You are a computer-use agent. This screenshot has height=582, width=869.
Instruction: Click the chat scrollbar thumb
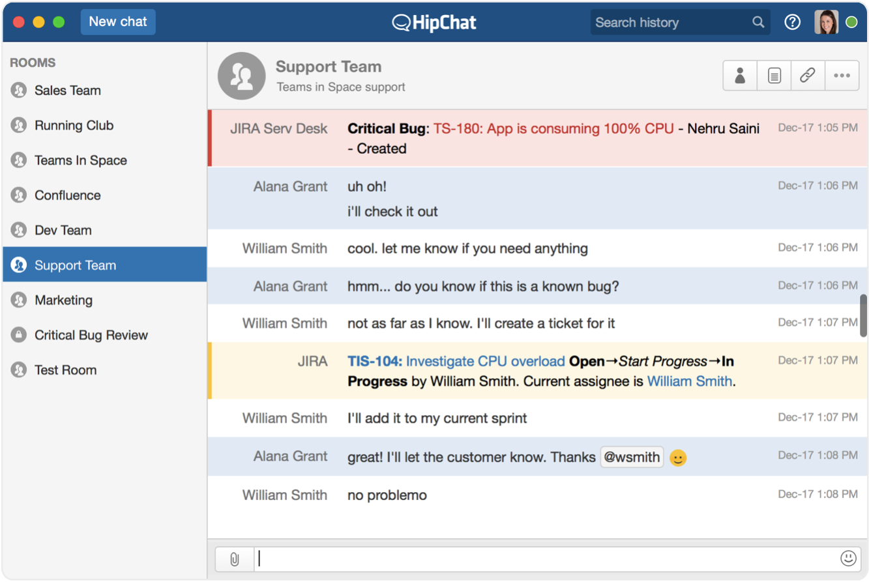[x=864, y=317]
